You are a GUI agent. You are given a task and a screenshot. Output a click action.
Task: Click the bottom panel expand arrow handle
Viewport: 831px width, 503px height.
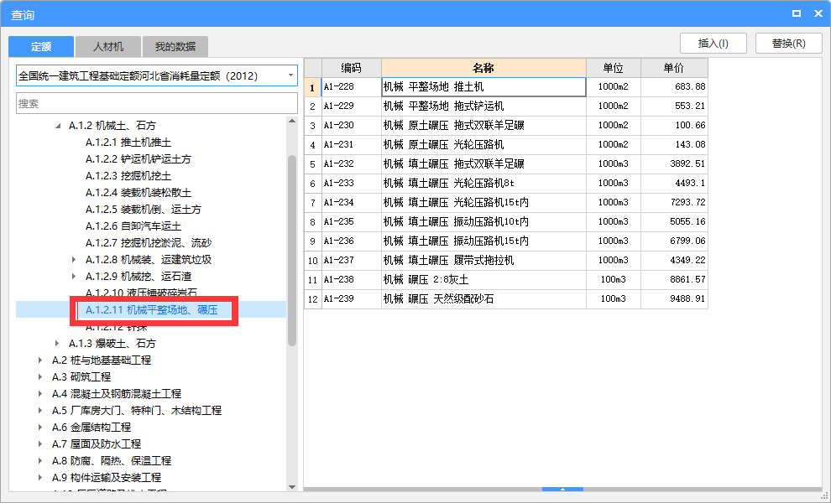pyautogui.click(x=563, y=490)
